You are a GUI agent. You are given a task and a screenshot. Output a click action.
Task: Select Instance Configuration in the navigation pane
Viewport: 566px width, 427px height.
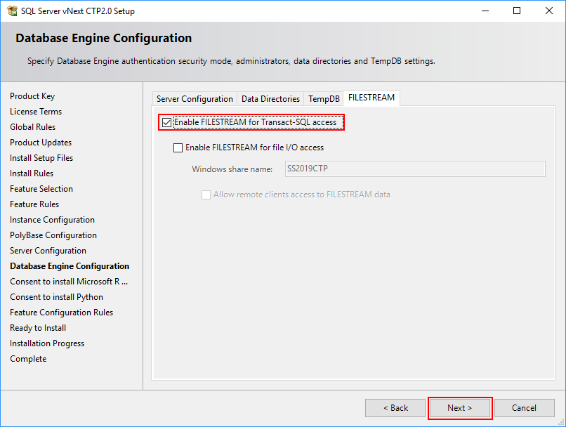52,219
